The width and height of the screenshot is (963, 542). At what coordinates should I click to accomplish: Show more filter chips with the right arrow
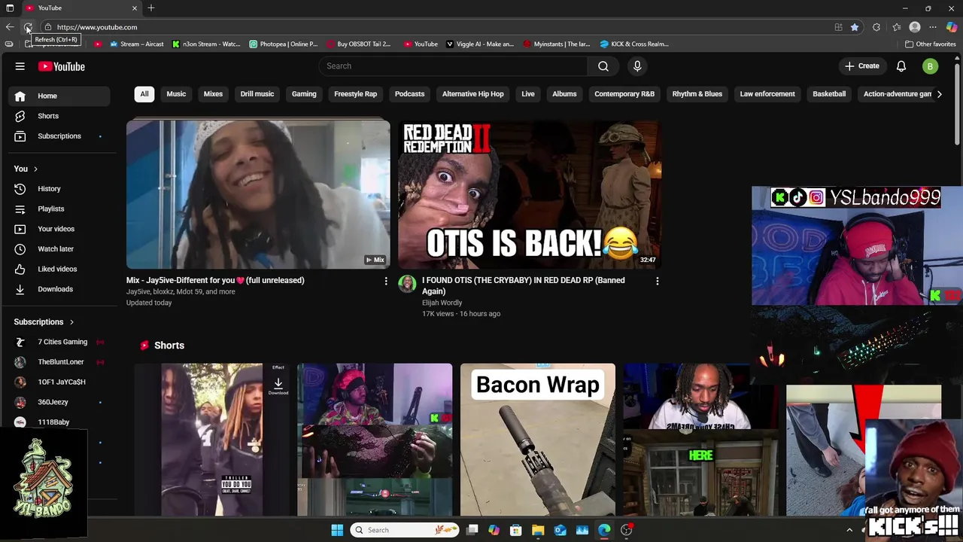939,94
